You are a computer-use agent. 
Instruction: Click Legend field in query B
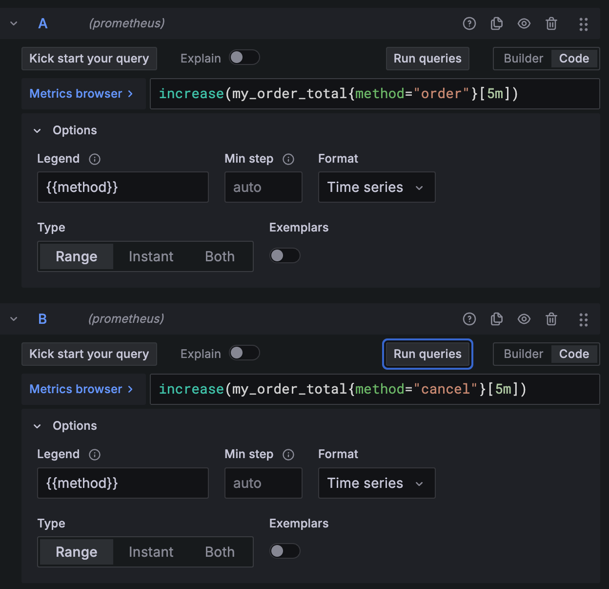pos(123,483)
